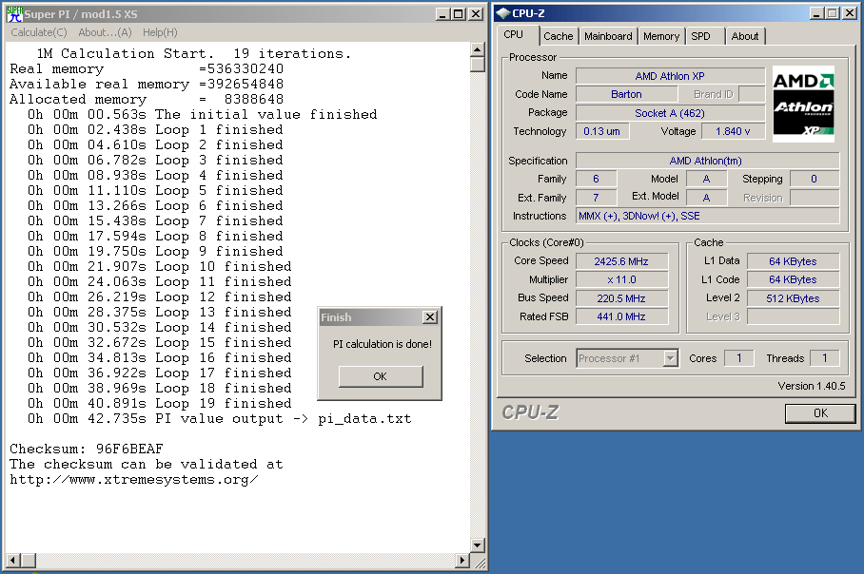Viewport: 864px width, 574px height.
Task: Select the CPU tab in CPU-Z
Action: 514,34
